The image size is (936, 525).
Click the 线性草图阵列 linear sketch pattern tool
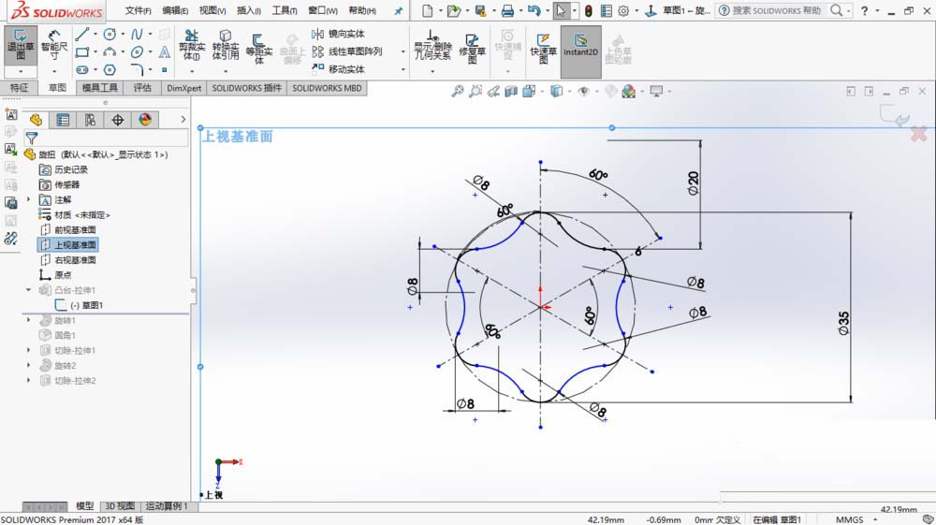pyautogui.click(x=347, y=51)
